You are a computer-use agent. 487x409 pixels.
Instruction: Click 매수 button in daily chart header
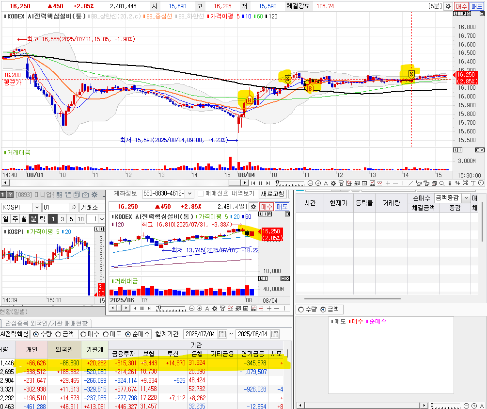pos(267,207)
